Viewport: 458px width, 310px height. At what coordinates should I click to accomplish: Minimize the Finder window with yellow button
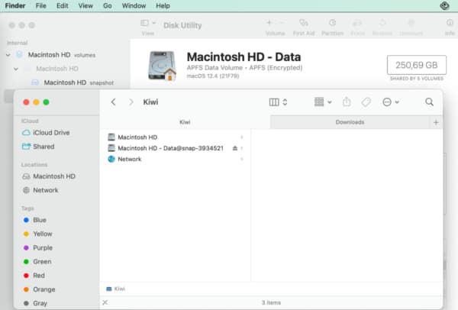pyautogui.click(x=36, y=102)
